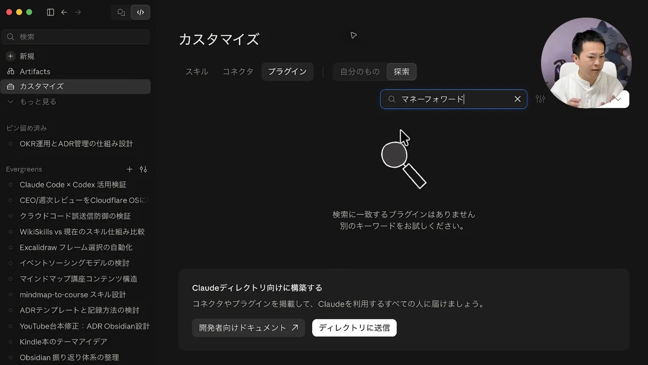Open chat イベントソーシングモデルの検討

[75, 264]
